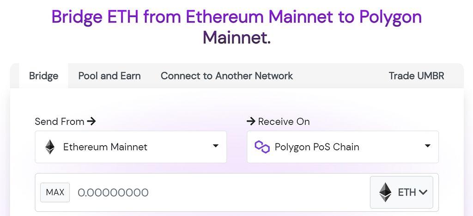Expand the Receive On dropdown arrow
Image resolution: width=473 pixels, height=216 pixels.
click(427, 146)
